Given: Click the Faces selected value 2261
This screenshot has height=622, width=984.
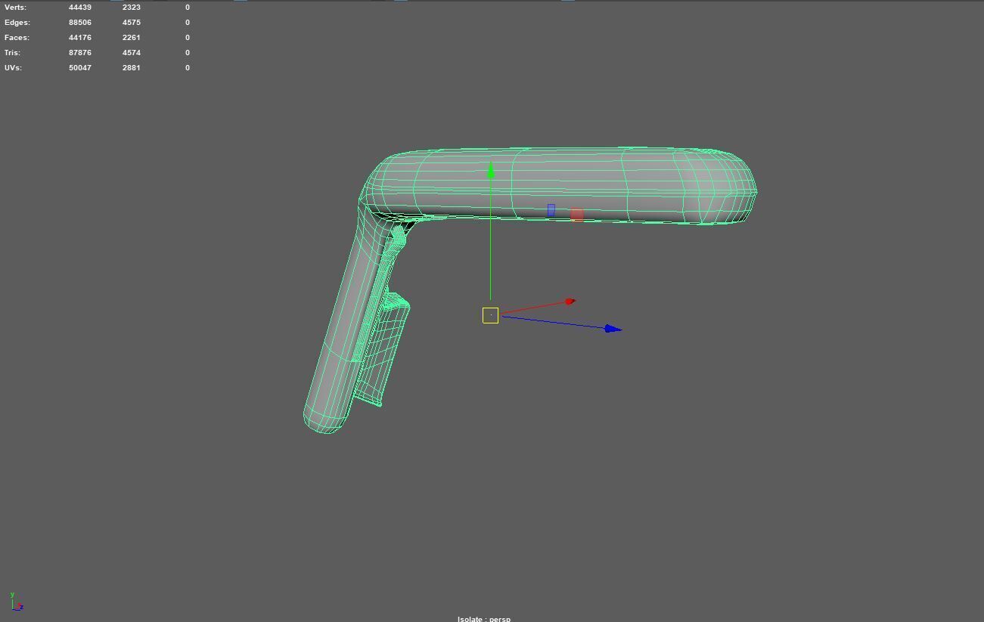Looking at the screenshot, I should 132,37.
